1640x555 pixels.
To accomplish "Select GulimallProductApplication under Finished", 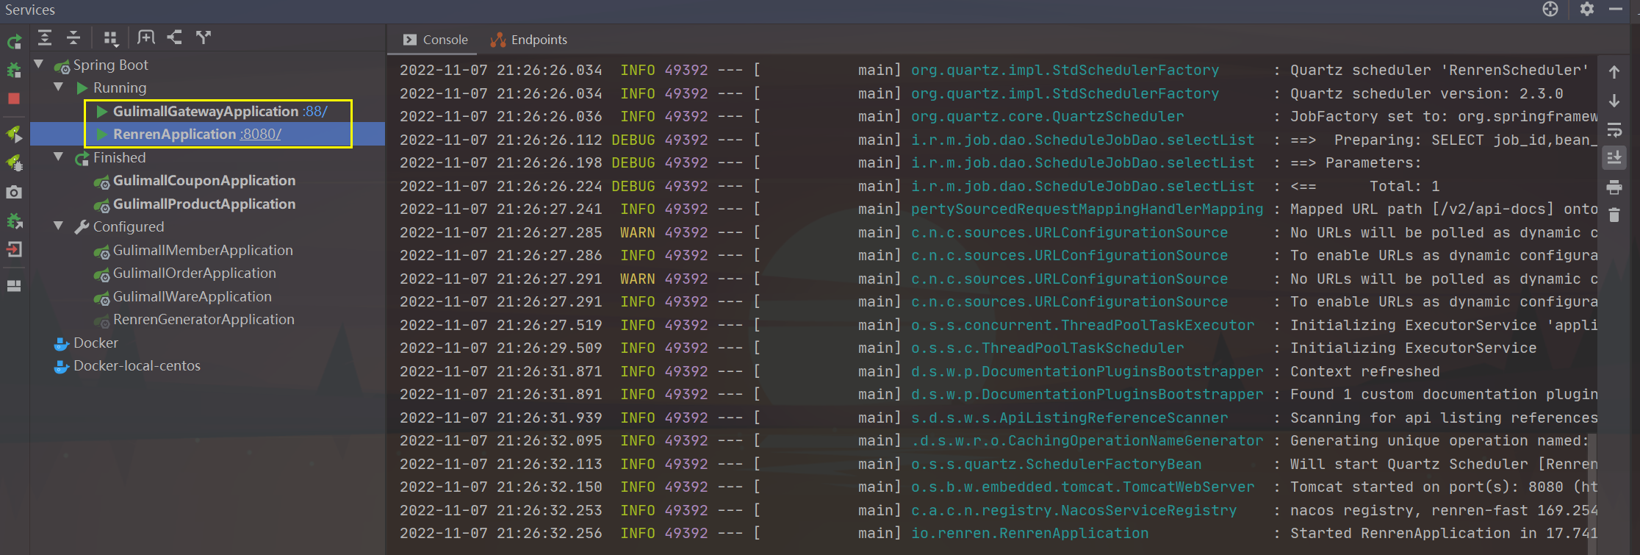I will click(204, 204).
